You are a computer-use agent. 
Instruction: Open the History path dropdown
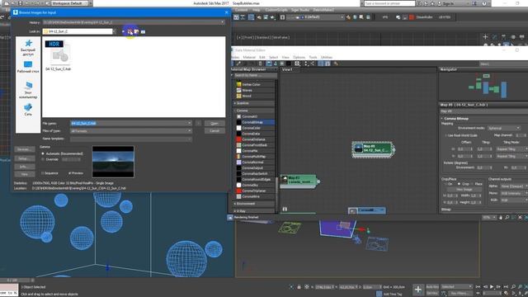point(134,22)
